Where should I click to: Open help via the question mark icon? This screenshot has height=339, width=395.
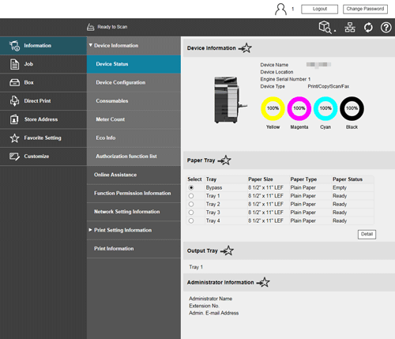click(386, 27)
